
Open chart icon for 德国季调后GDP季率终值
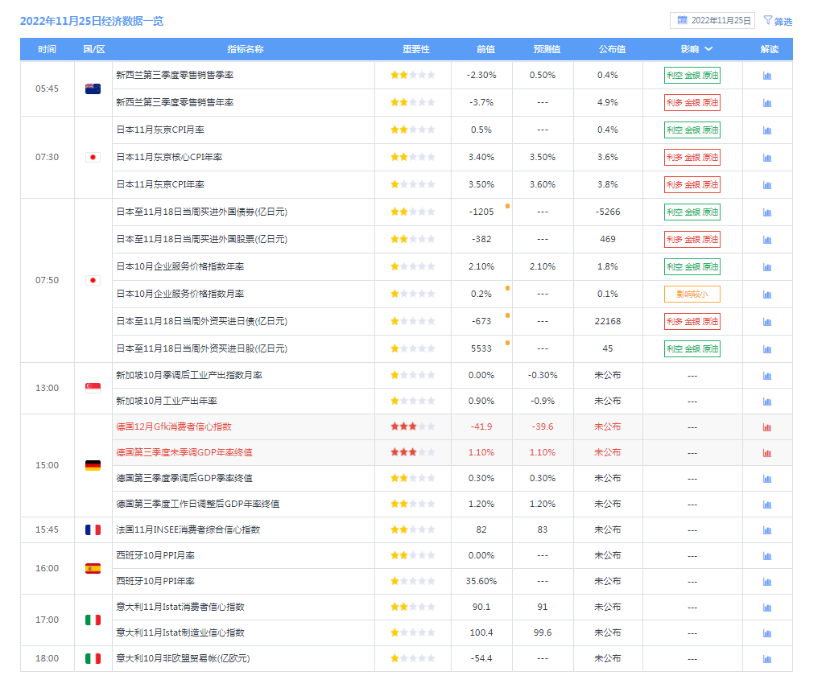tap(767, 479)
